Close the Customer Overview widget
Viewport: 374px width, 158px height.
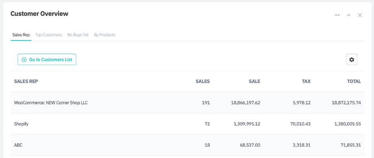[x=360, y=15]
